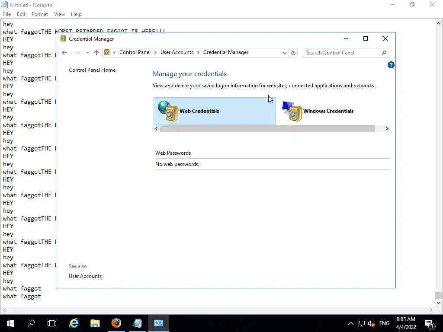Click Notepad vertical scrollbar up arrow
The height and width of the screenshot is (332, 443).
439,23
